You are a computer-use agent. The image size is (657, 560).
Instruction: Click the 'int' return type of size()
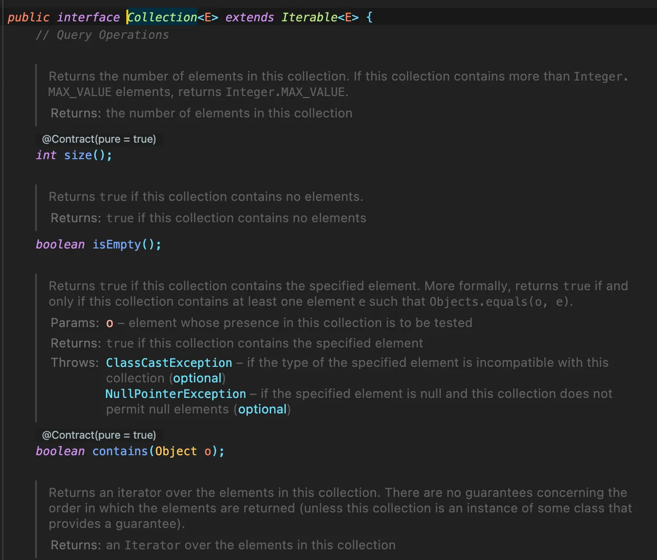coord(46,155)
